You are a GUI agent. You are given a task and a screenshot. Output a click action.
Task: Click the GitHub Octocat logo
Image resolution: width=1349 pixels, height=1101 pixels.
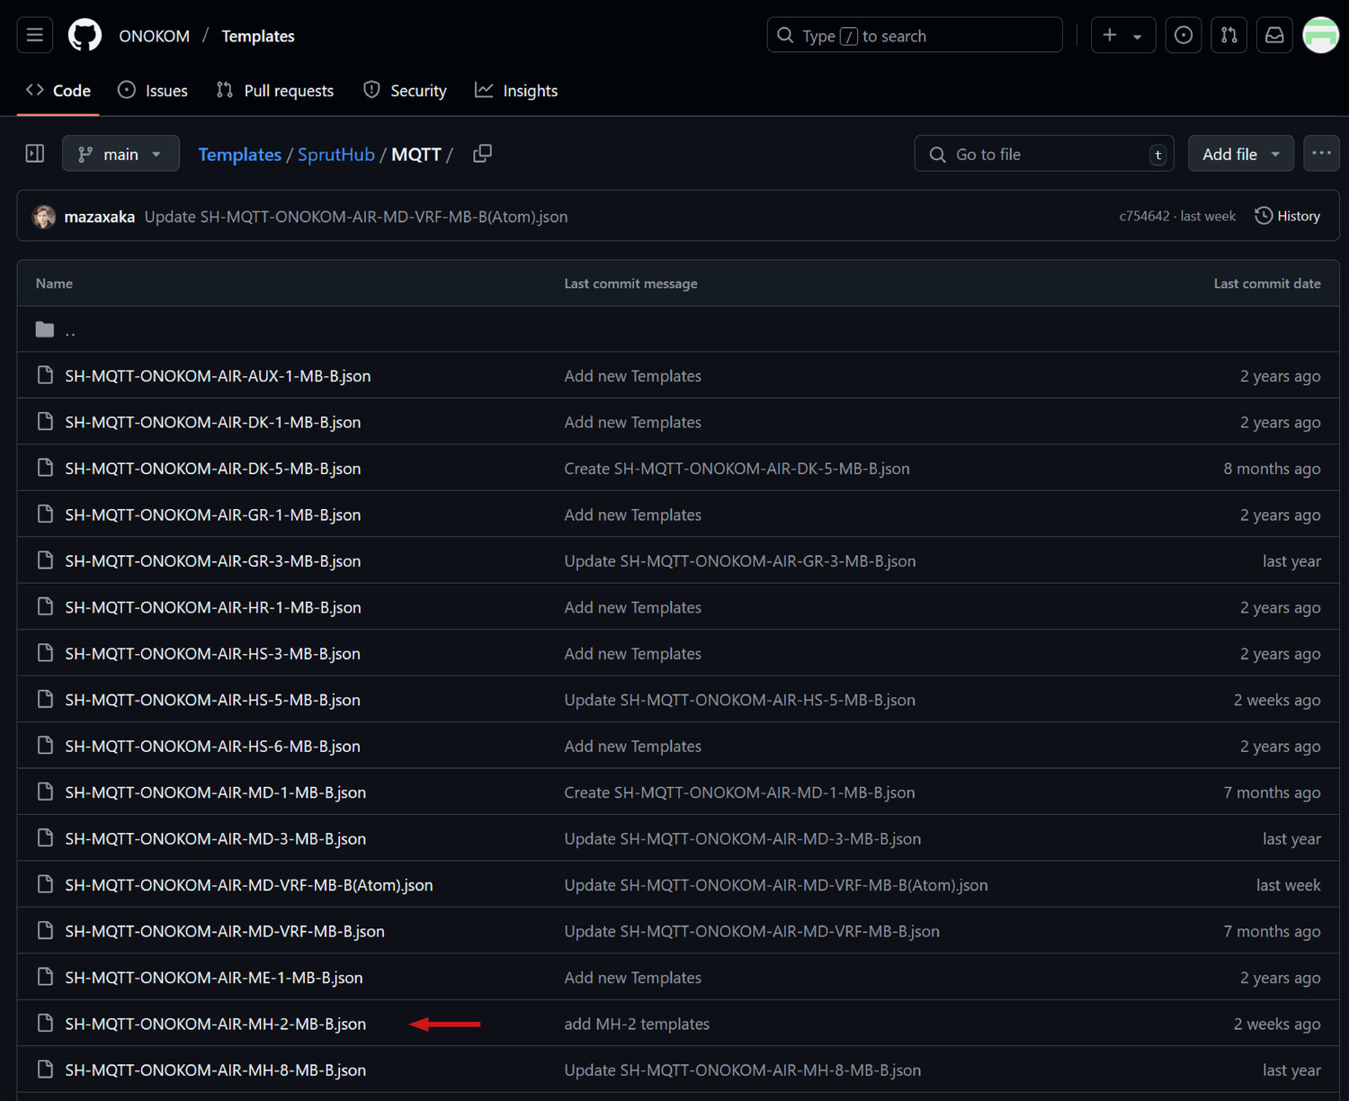[85, 35]
